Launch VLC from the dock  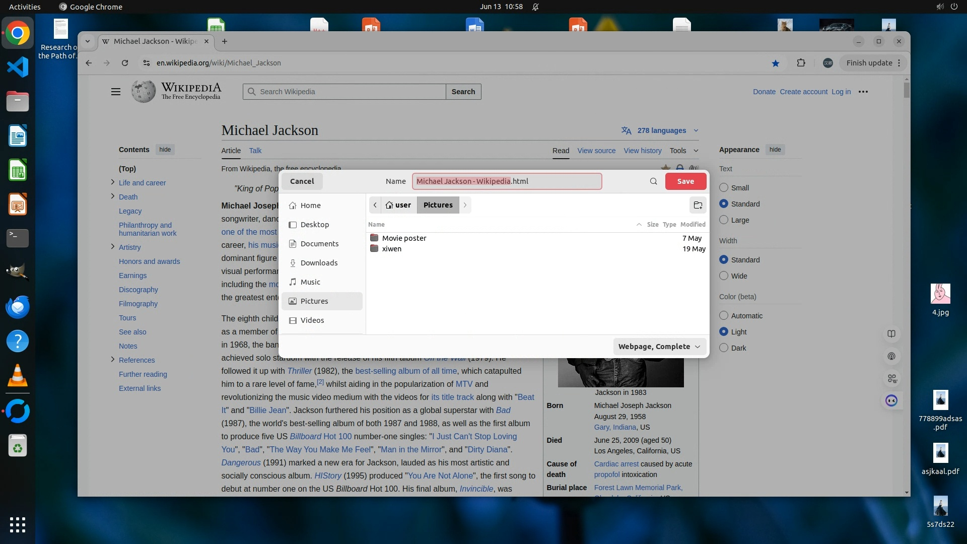coord(18,376)
